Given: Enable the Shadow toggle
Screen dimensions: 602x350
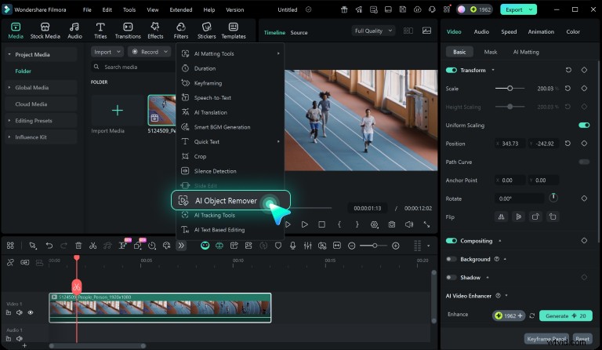Looking at the screenshot, I should [451, 277].
